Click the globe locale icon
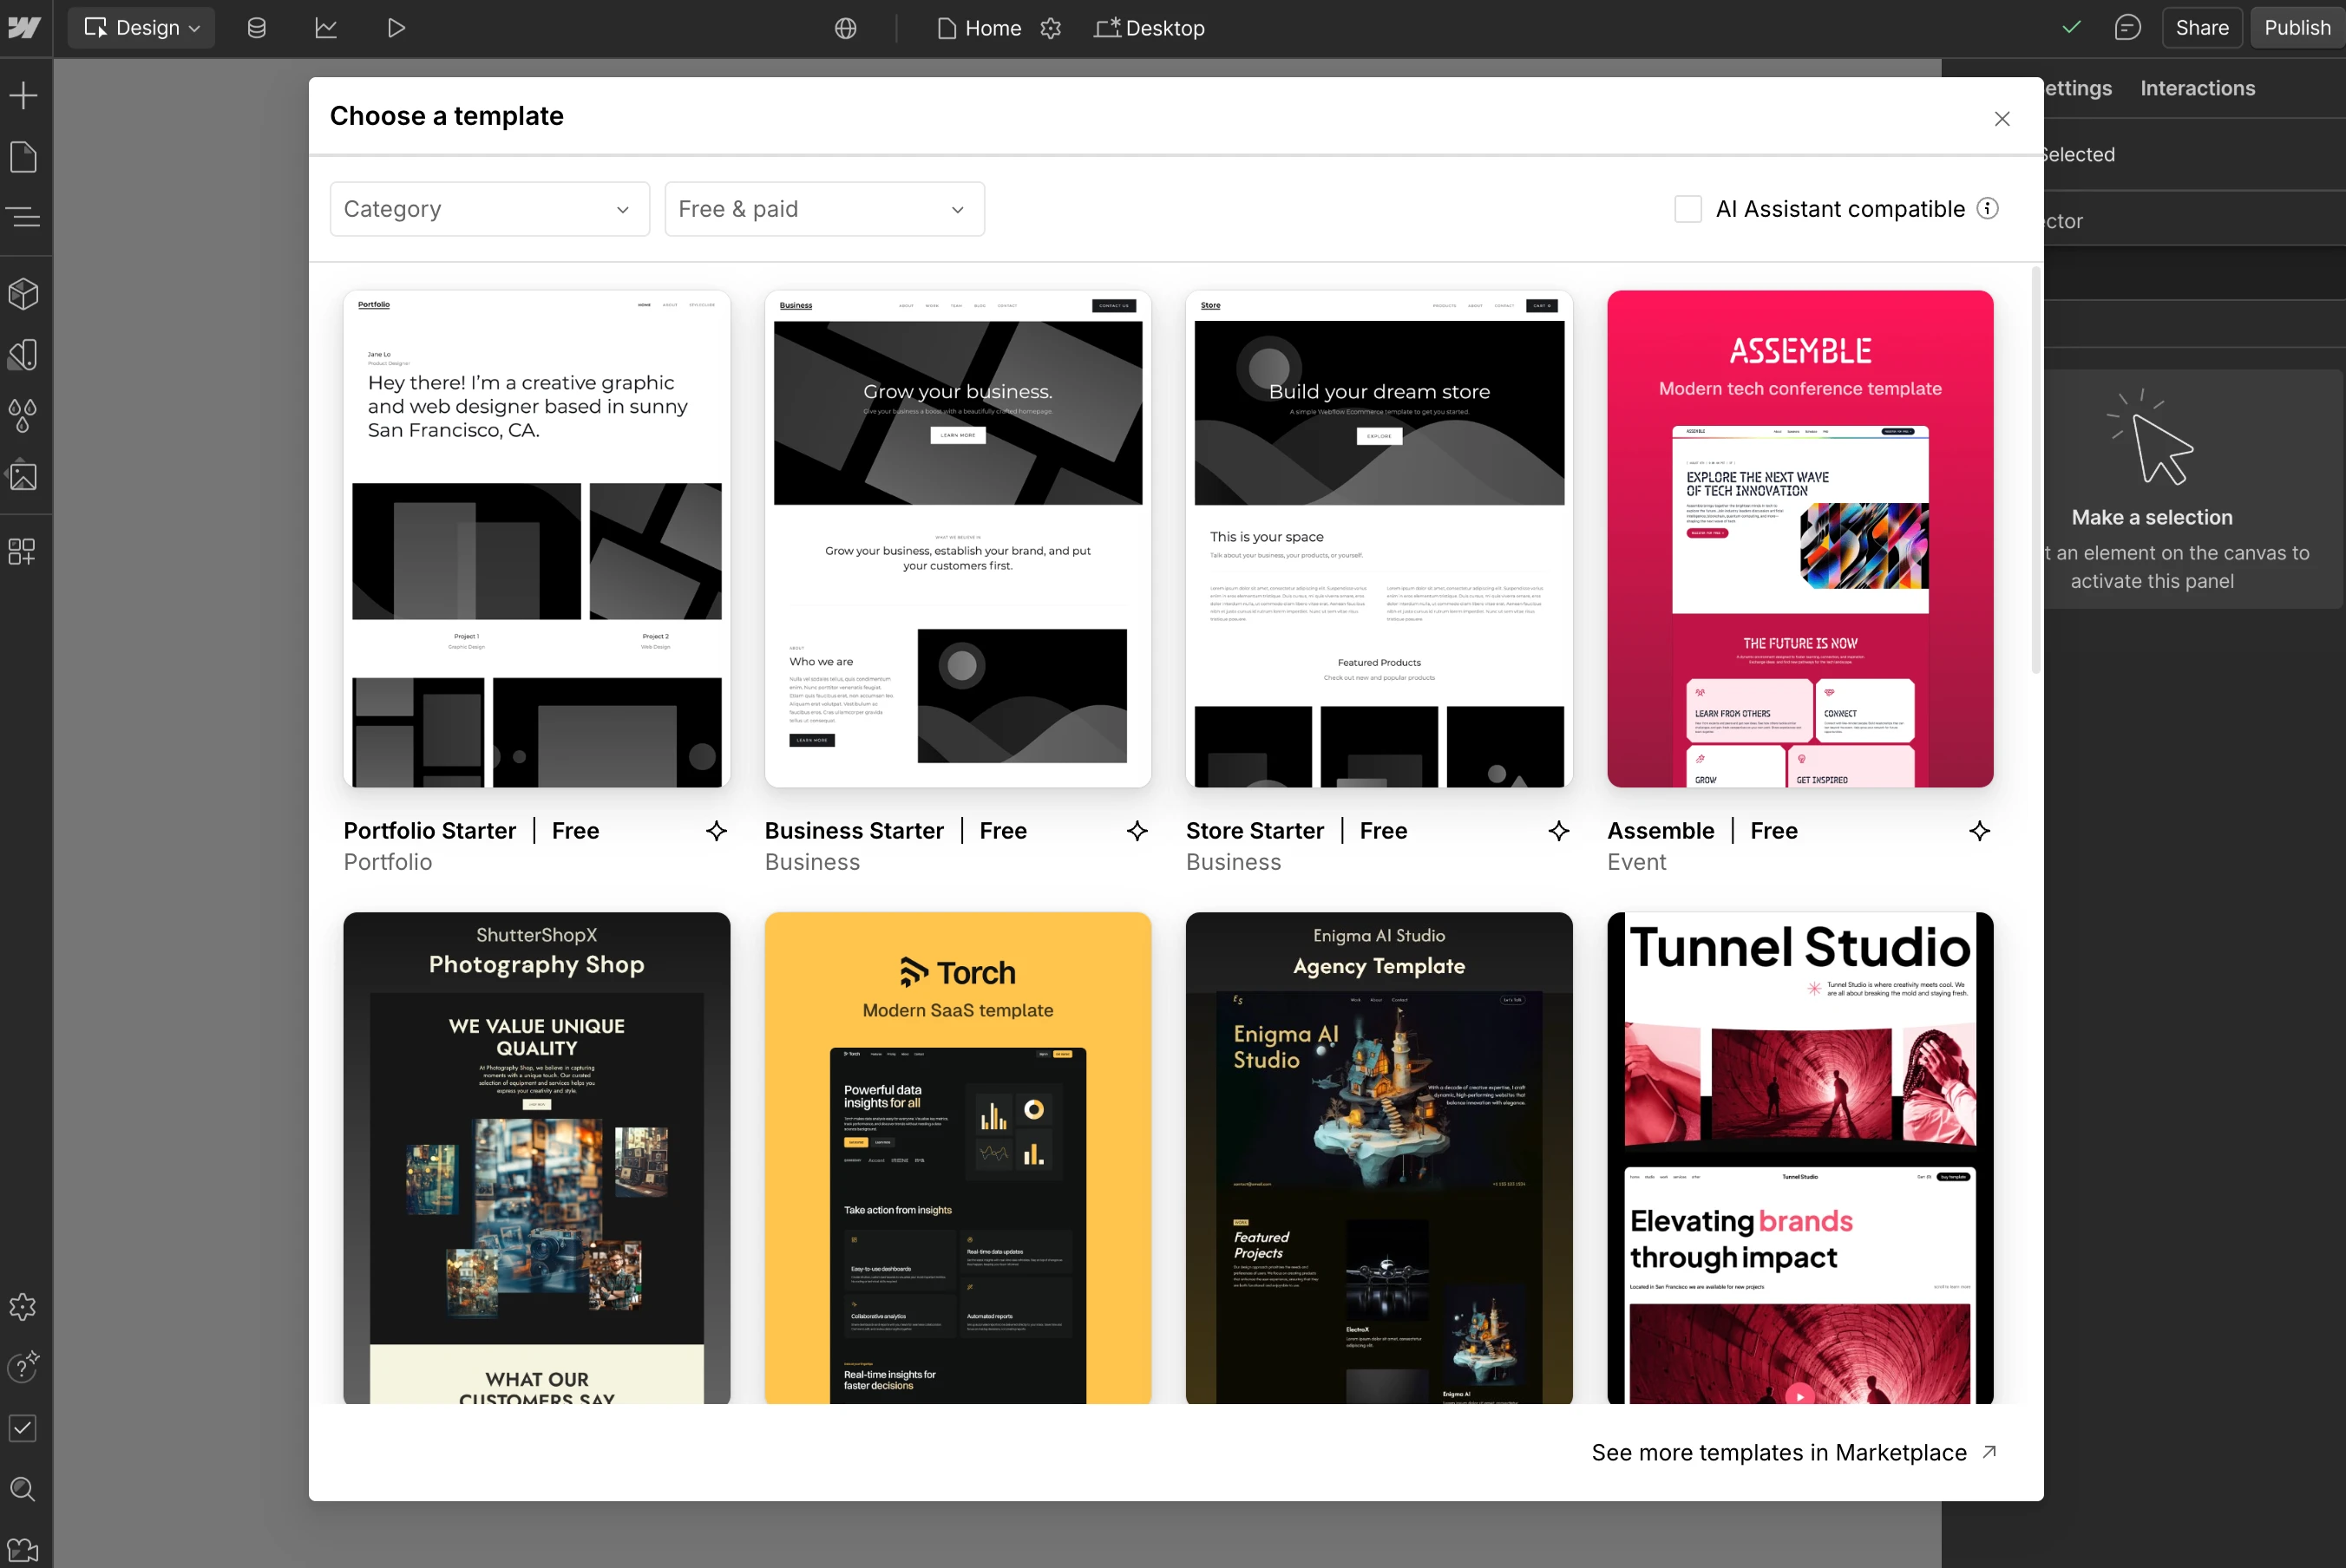The width and height of the screenshot is (2346, 1568). coord(845,28)
